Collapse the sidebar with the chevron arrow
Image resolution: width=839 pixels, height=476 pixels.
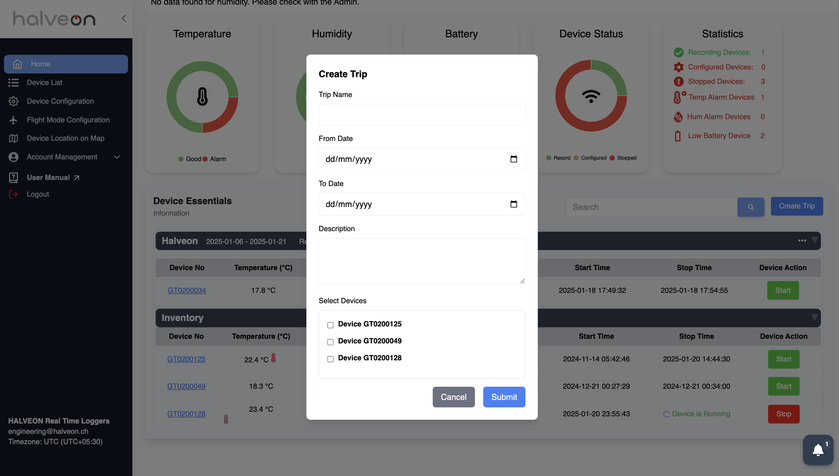124,18
